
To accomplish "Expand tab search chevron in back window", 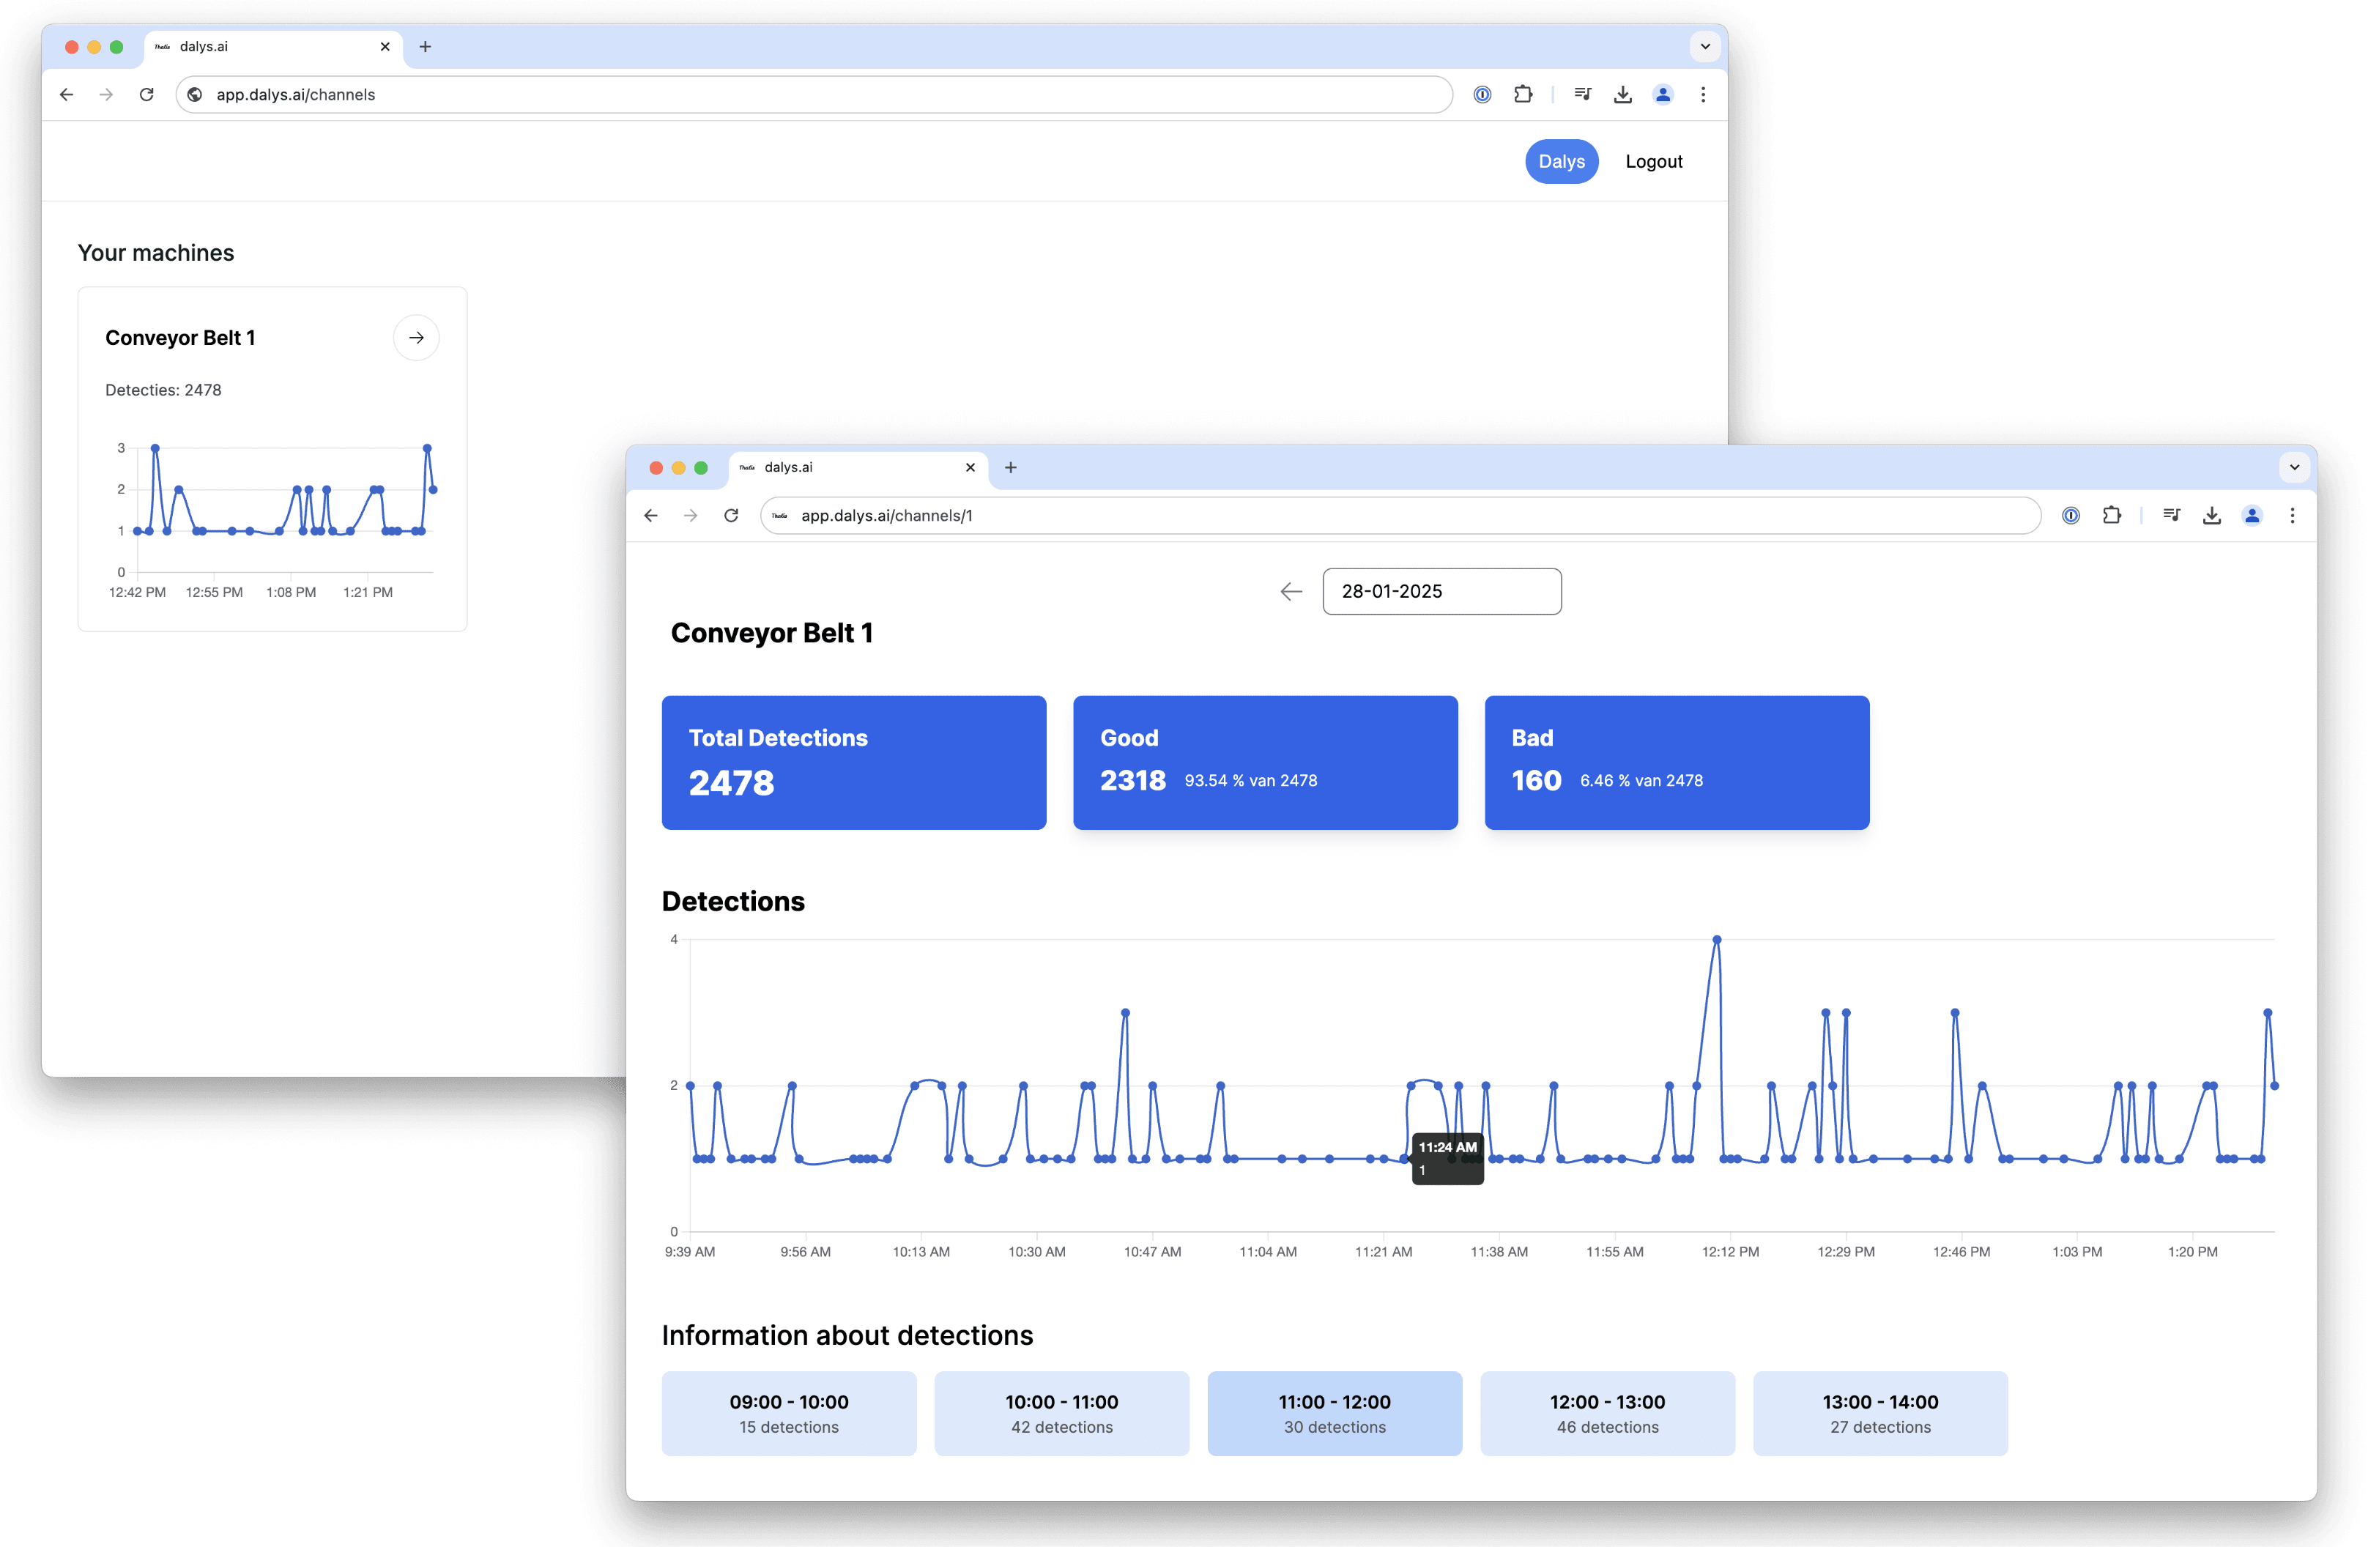I will 1704,46.
